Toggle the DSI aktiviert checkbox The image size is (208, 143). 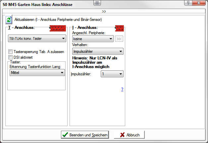[11, 57]
